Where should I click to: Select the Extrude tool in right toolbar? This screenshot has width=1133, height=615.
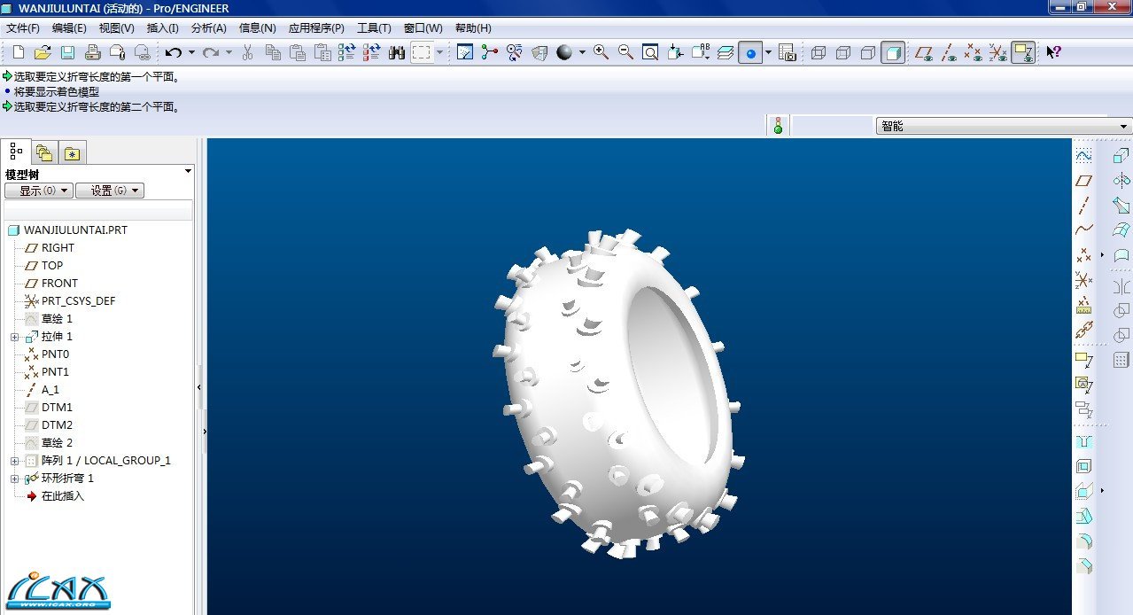point(1121,156)
